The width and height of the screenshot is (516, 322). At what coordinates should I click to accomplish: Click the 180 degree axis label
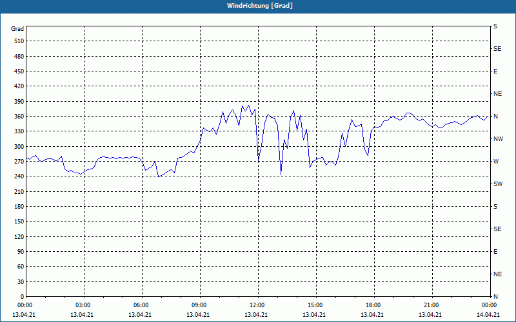point(19,207)
